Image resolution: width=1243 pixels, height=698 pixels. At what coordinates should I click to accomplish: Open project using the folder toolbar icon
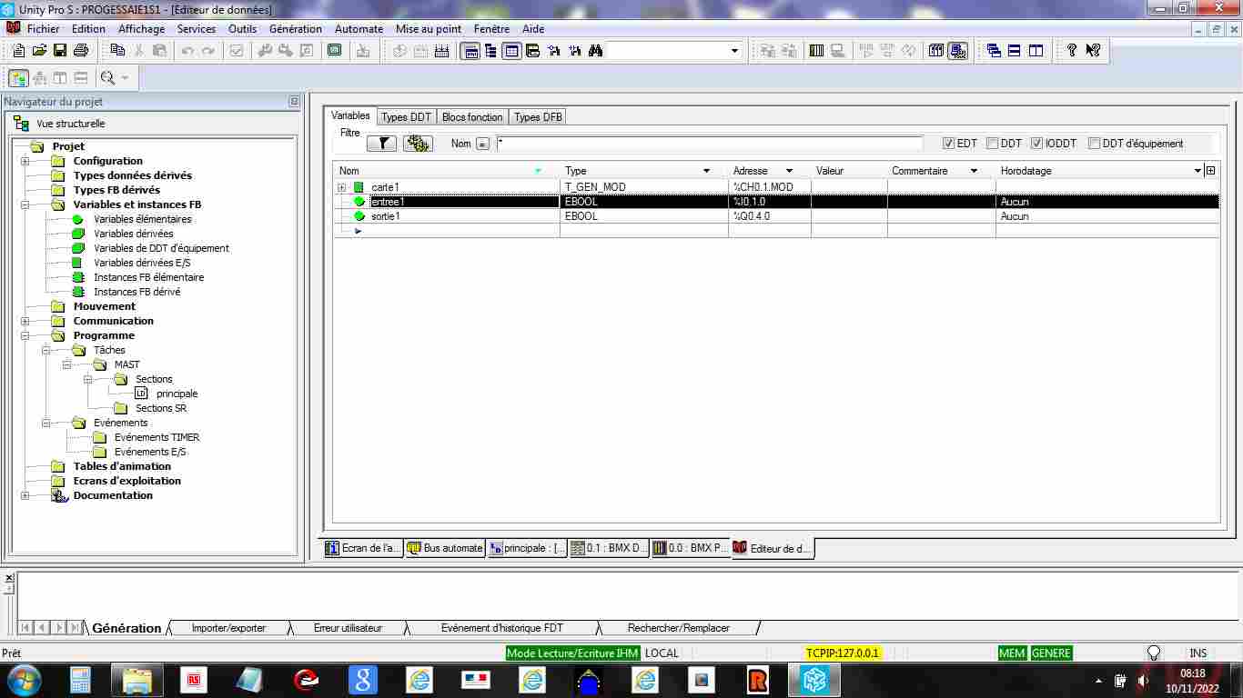[x=39, y=51]
